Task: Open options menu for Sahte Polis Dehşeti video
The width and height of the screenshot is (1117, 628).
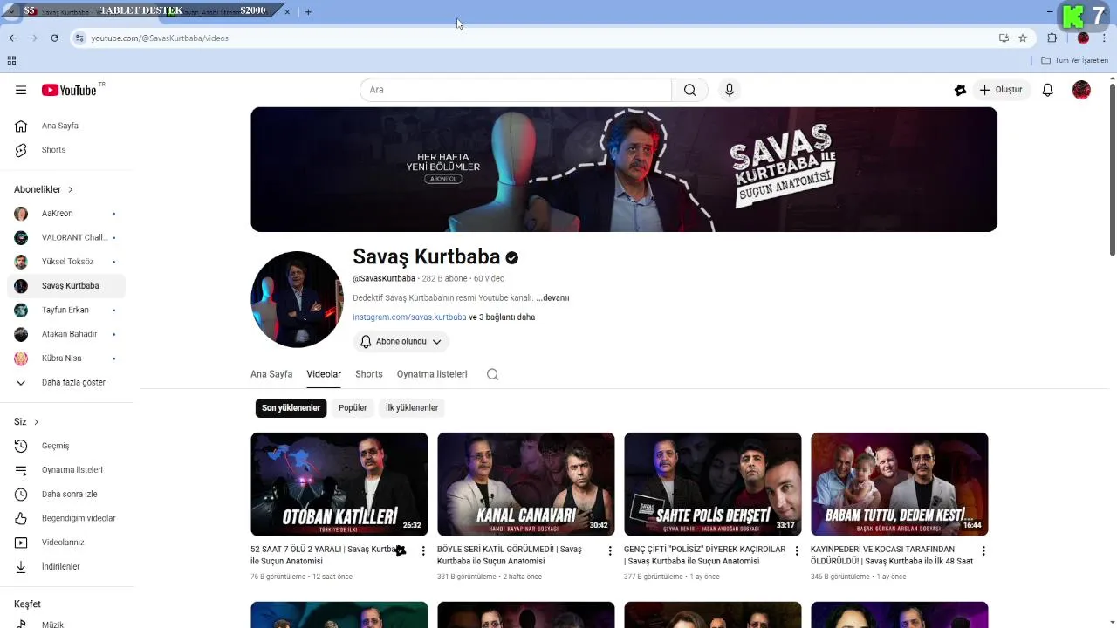Action: (x=796, y=550)
